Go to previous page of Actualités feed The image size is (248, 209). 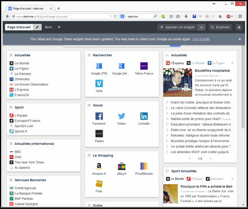[189, 159]
